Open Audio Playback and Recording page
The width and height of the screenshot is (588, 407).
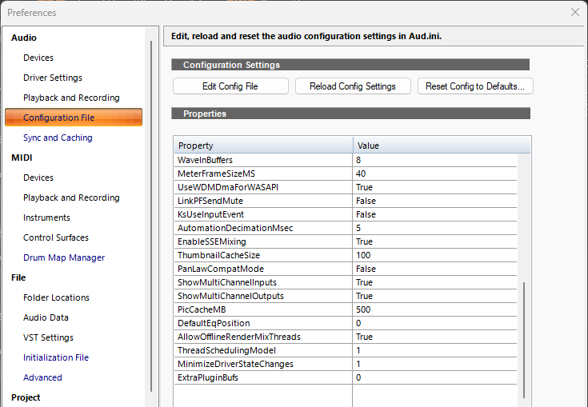pyautogui.click(x=71, y=98)
